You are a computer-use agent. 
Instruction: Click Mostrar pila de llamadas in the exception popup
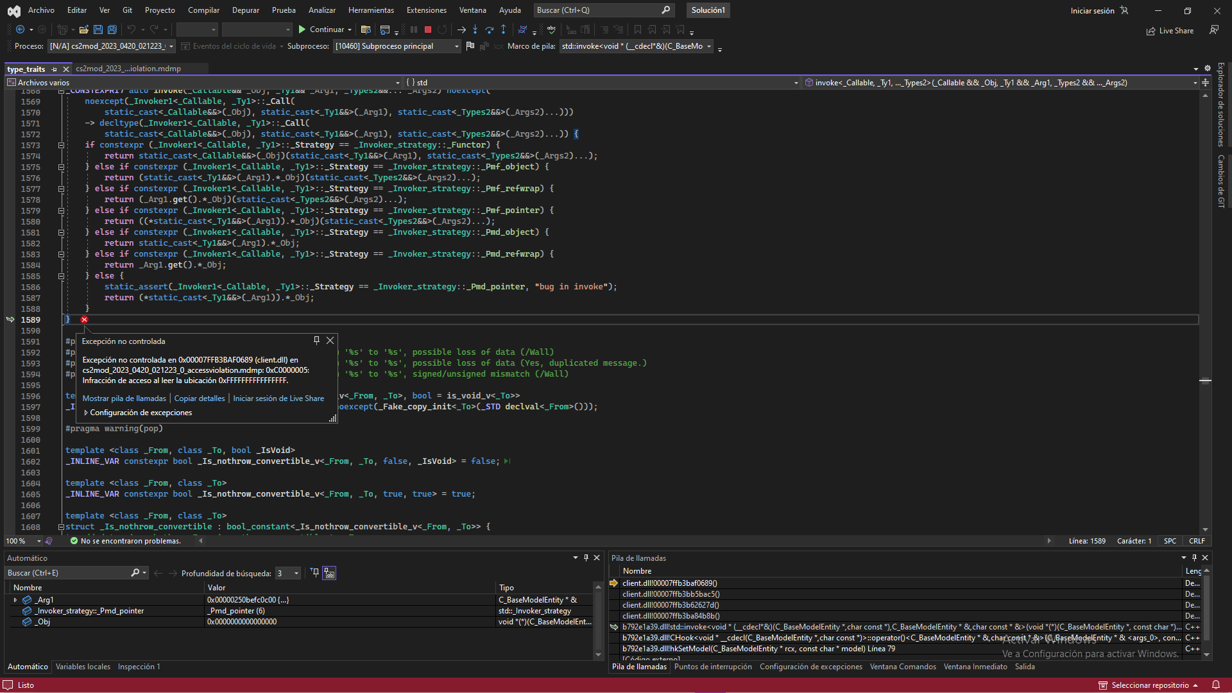pos(124,398)
